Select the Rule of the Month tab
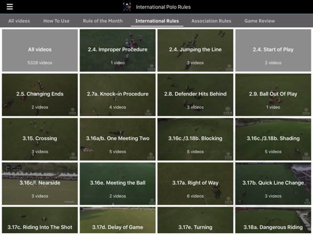 tap(103, 21)
